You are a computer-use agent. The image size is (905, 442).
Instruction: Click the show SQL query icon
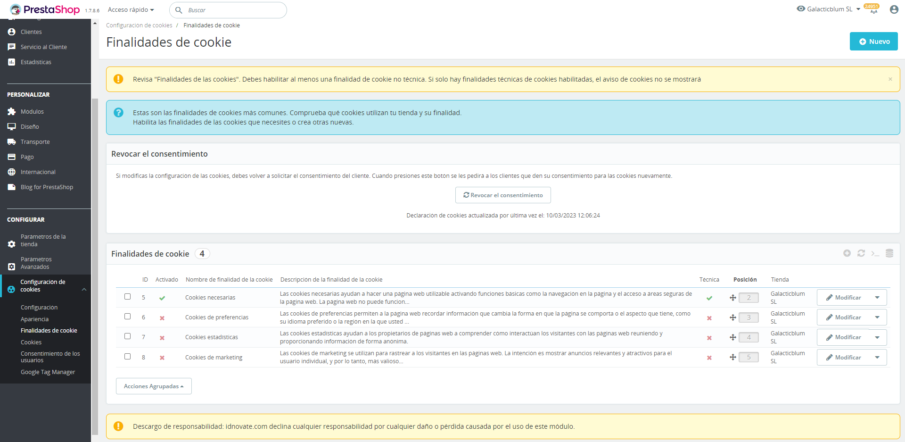tap(875, 253)
